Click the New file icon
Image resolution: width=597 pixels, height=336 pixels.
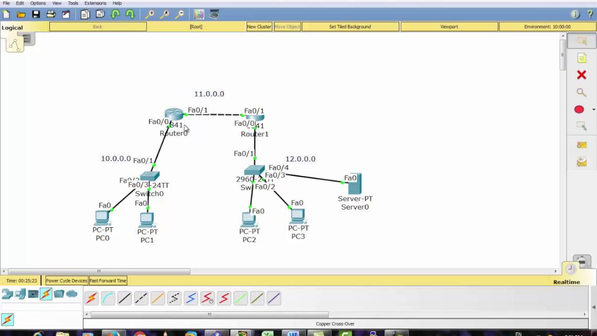pyautogui.click(x=7, y=14)
